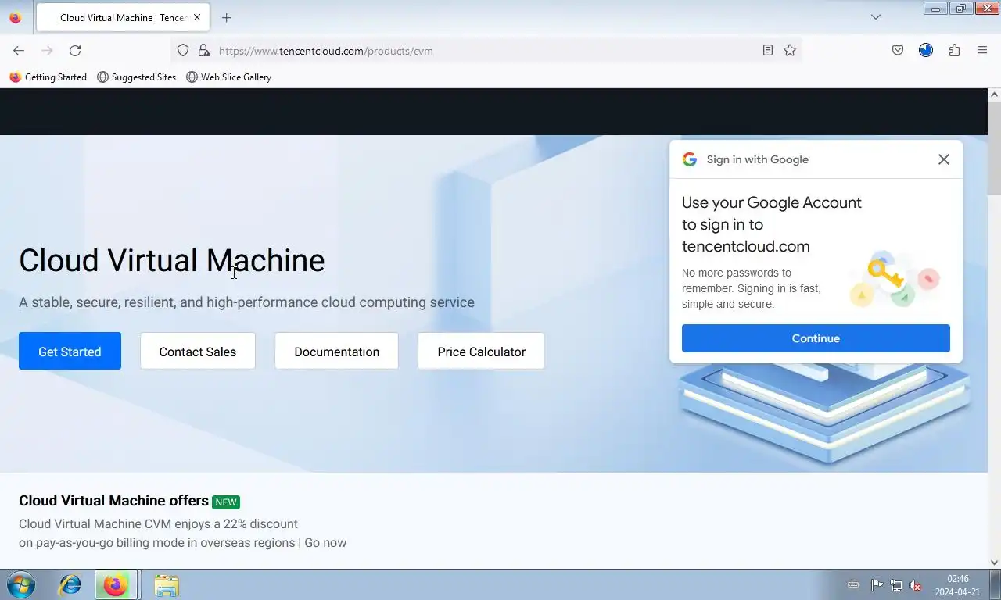Click the Get Started button

click(x=70, y=351)
